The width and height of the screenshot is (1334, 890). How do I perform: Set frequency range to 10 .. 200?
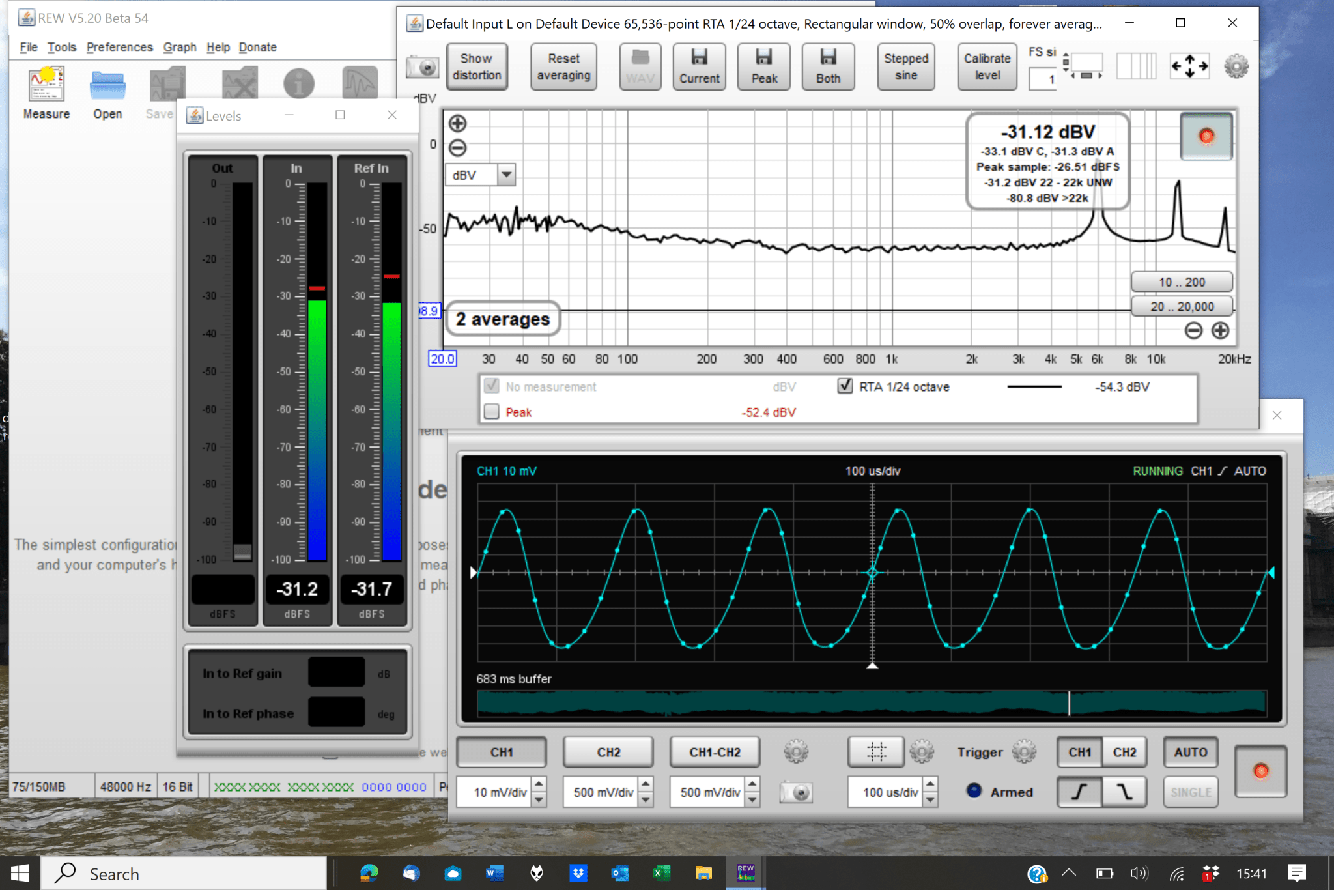[1182, 282]
